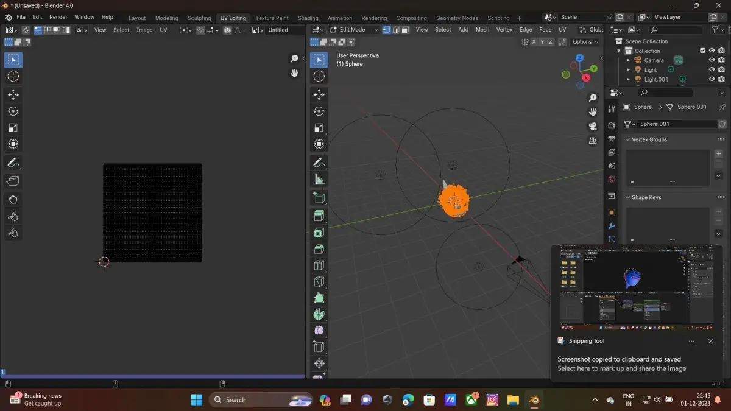Select the Smooth tool

pyautogui.click(x=319, y=331)
